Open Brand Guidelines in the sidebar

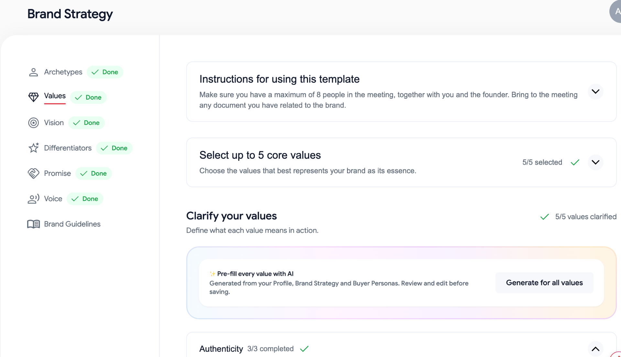72,224
